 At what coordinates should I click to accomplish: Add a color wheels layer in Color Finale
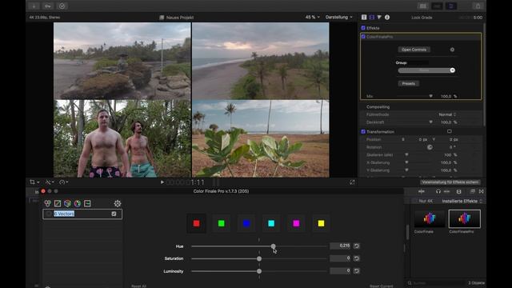click(48, 203)
